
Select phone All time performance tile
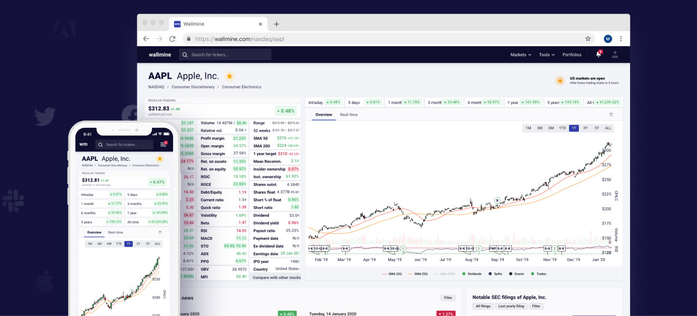148,222
